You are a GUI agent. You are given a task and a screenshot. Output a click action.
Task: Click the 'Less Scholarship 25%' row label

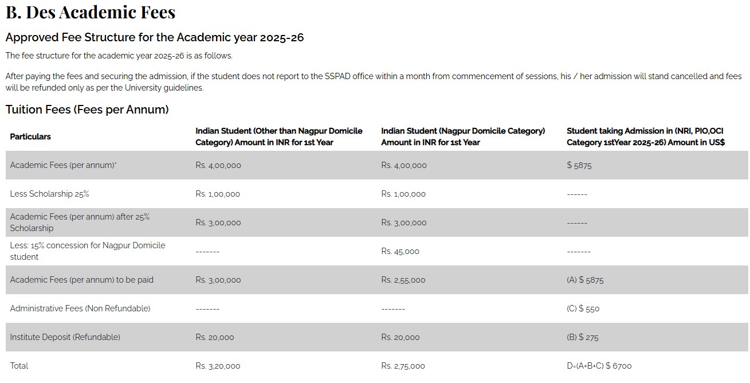49,194
